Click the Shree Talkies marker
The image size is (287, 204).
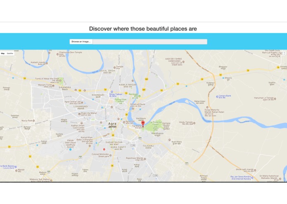coord(112,92)
